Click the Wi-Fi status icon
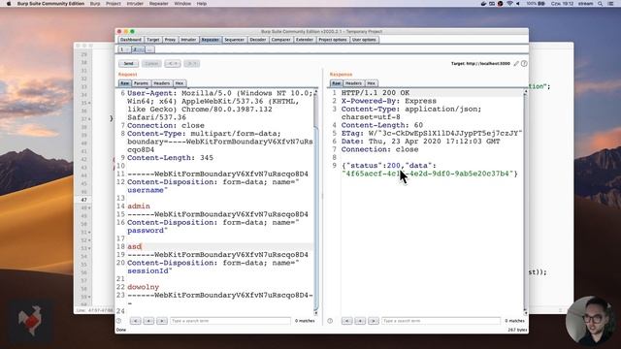Image resolution: width=621 pixels, height=349 pixels. (x=509, y=4)
